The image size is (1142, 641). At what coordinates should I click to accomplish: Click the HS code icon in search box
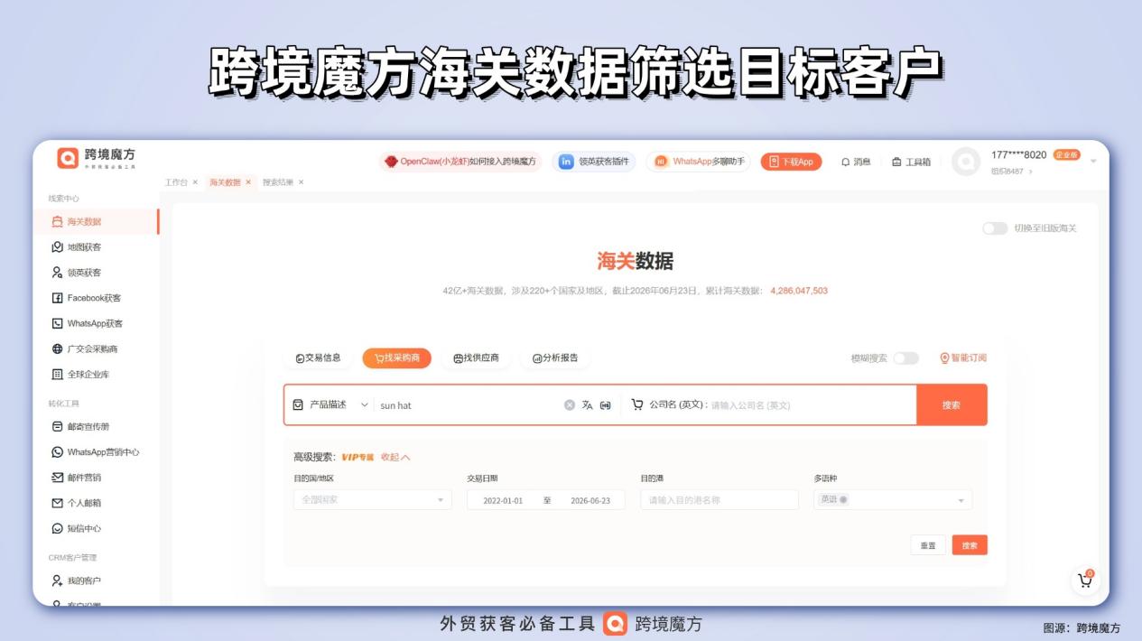point(606,405)
